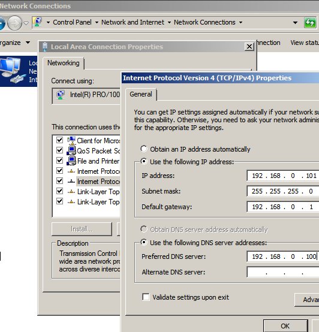Open the recent pages dropdown arrow beside Forward
The width and height of the screenshot is (319, 332).
(x=26, y=23)
